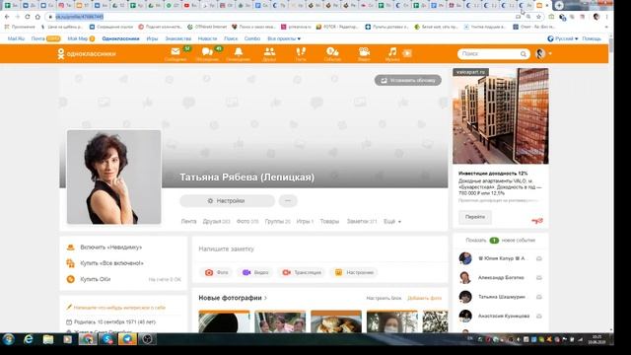Click the gift icon next to Анастасия Кузнецова
The image size is (631, 355).
pyautogui.click(x=539, y=316)
